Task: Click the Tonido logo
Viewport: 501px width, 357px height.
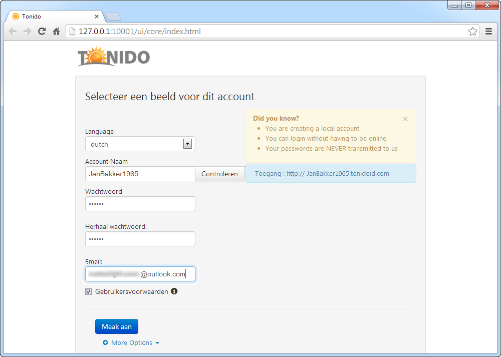Action: click(114, 57)
